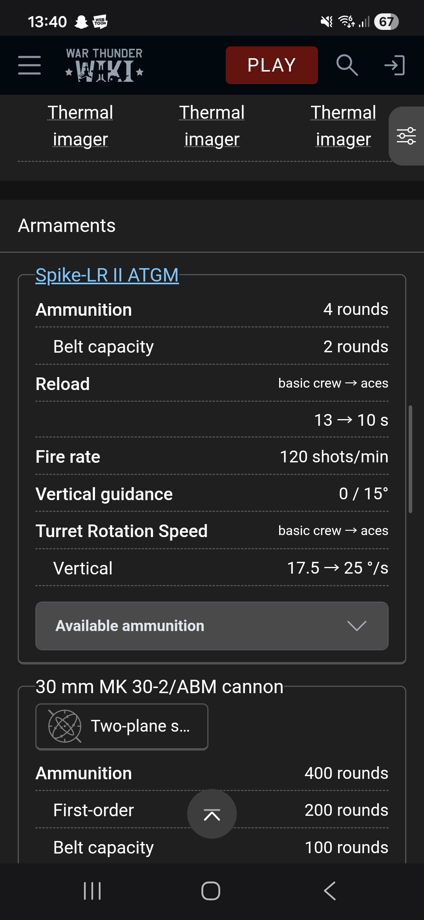This screenshot has width=424, height=920.
Task: Tap the middle Thermal imager label
Action: click(x=212, y=126)
